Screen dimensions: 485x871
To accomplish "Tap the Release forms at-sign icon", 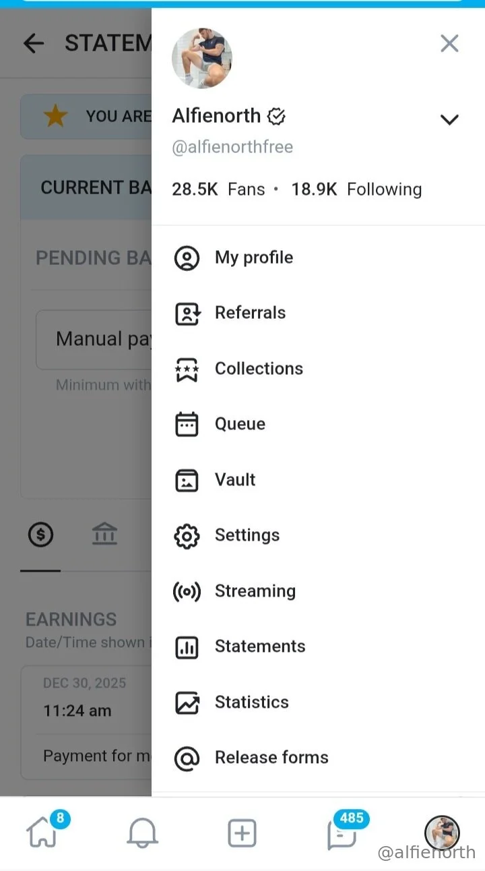I will 187,758.
